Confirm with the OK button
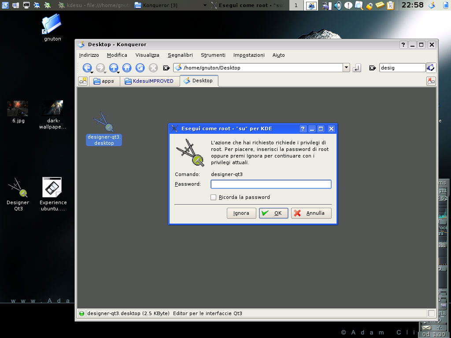 click(274, 213)
